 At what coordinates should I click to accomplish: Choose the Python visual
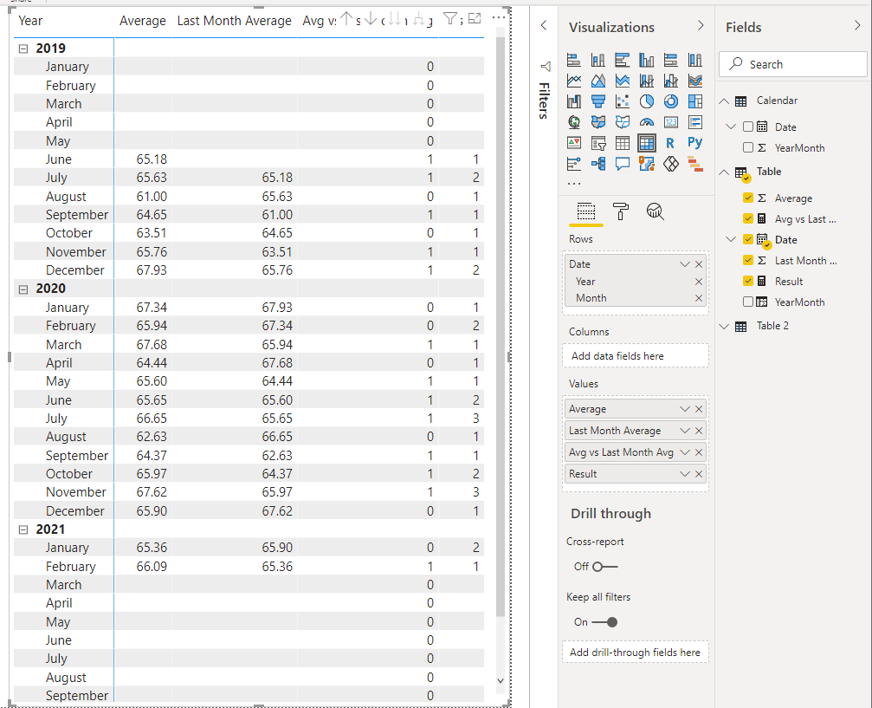[695, 143]
